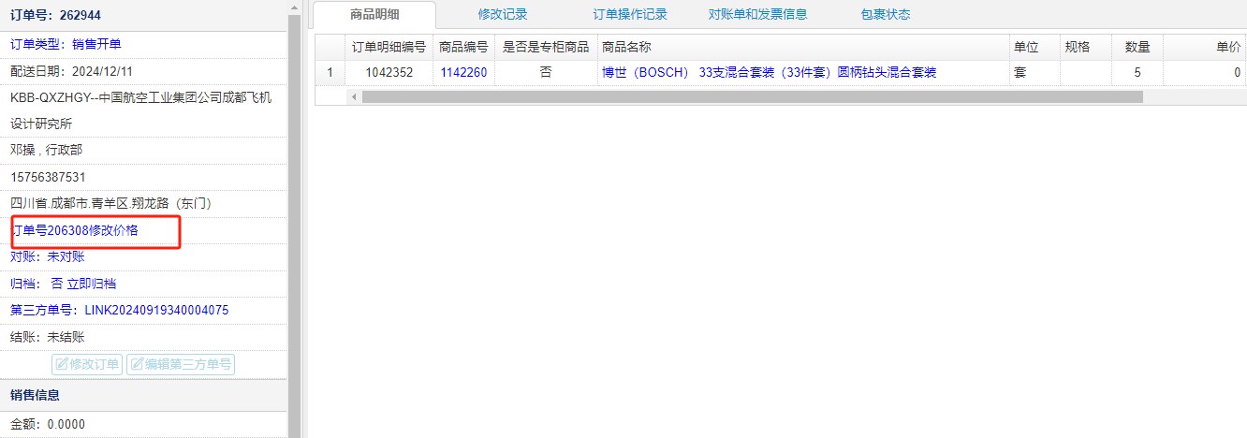Viewport: 1247px width, 438px height.
Task: Click the phone number 15756387531
Action: point(48,177)
